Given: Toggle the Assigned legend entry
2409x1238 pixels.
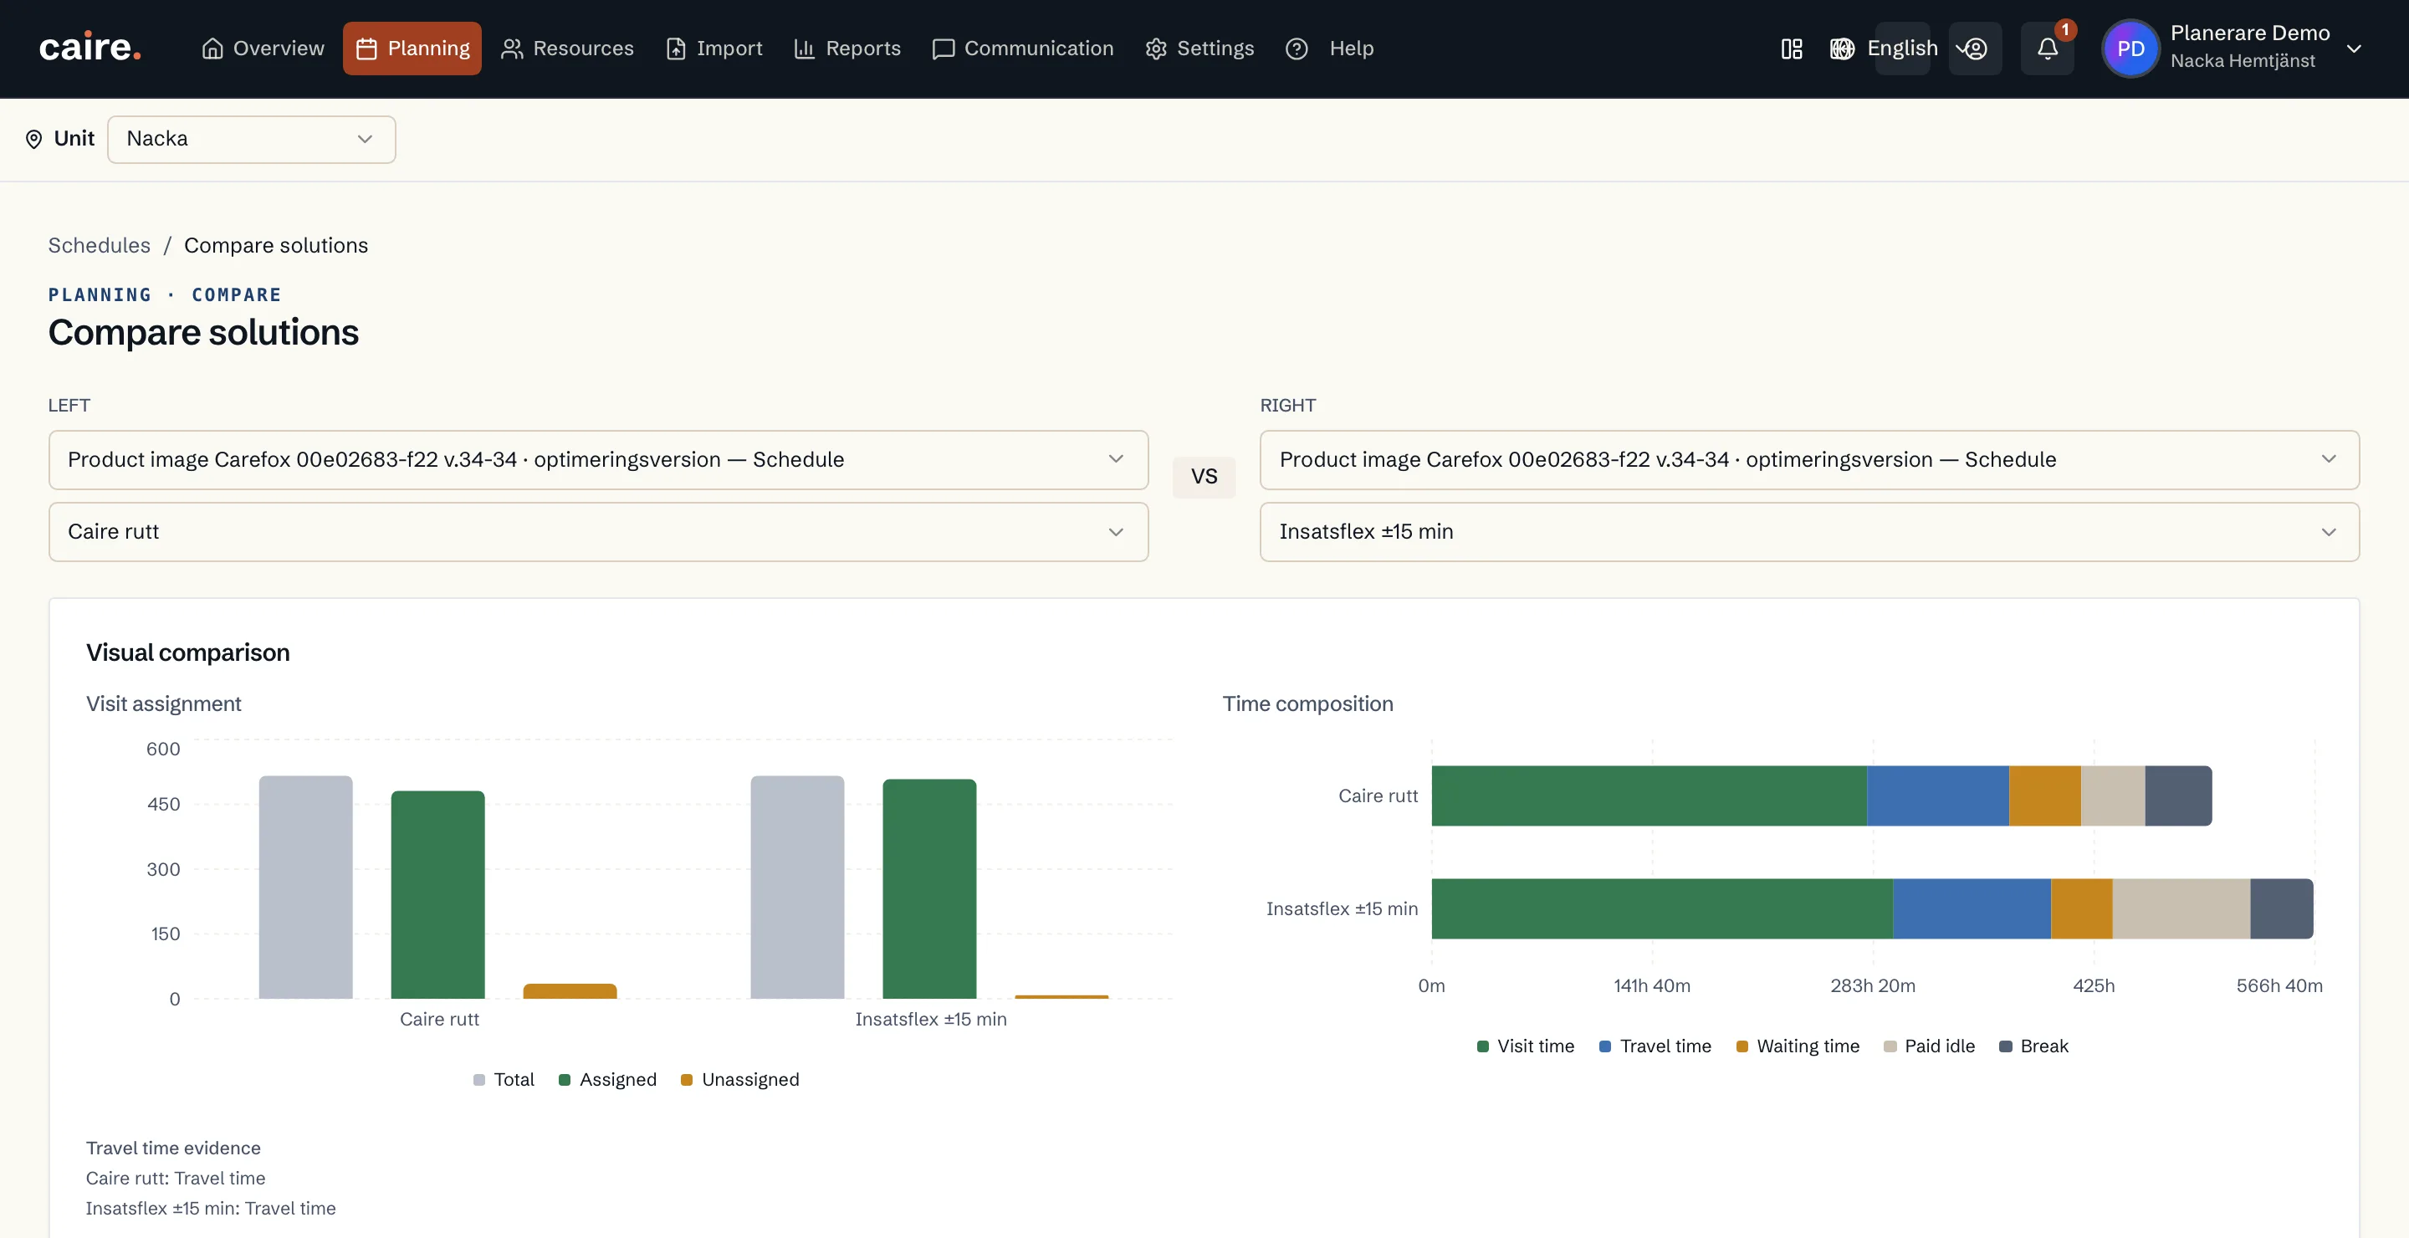Looking at the screenshot, I should 608,1079.
